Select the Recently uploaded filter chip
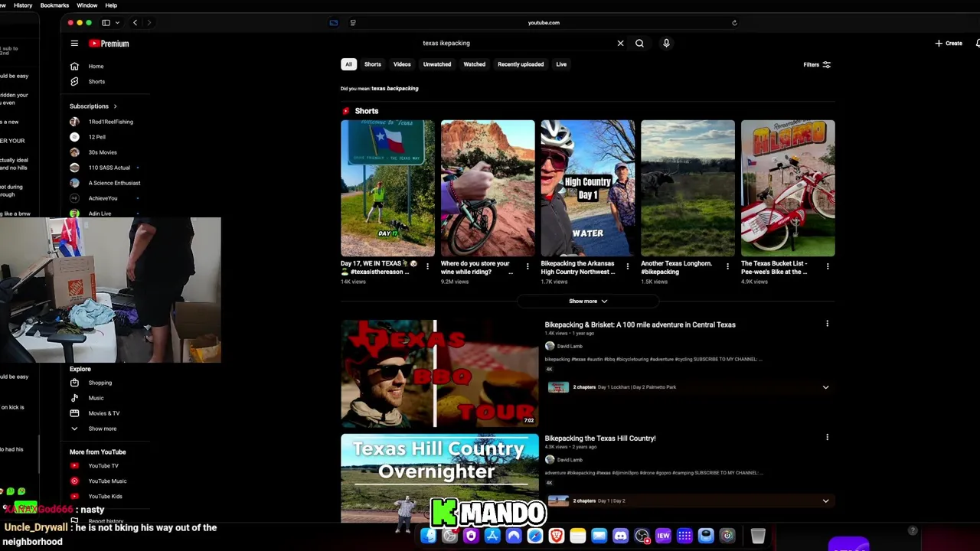This screenshot has width=980, height=551. [x=521, y=64]
